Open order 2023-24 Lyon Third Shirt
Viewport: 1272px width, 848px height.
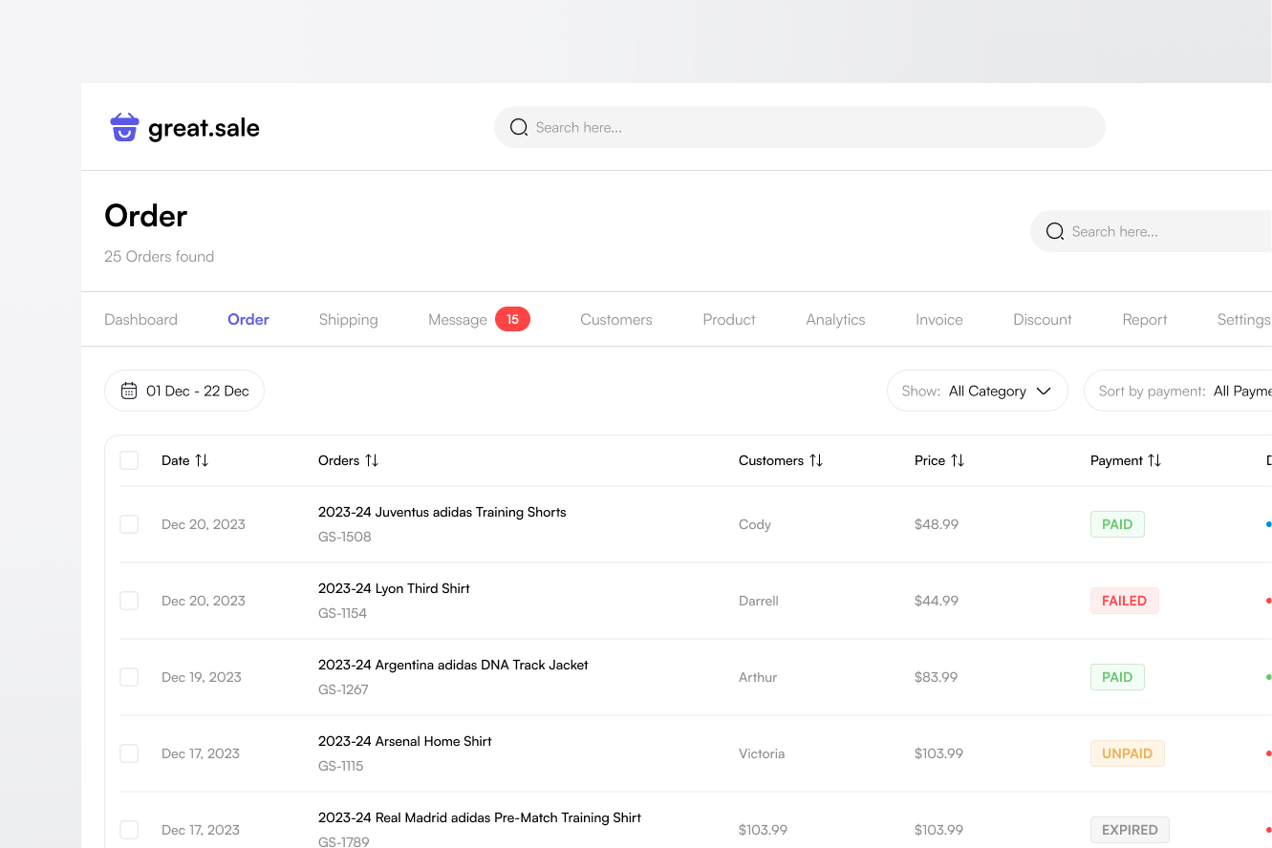(394, 588)
